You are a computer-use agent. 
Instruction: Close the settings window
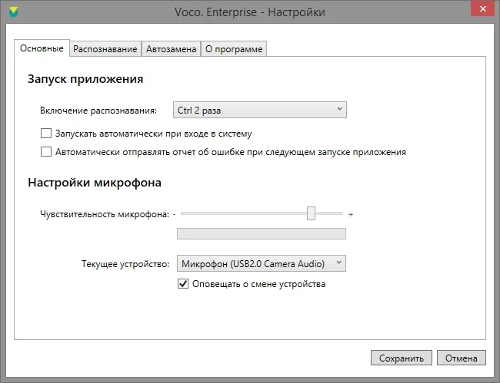coord(483,9)
